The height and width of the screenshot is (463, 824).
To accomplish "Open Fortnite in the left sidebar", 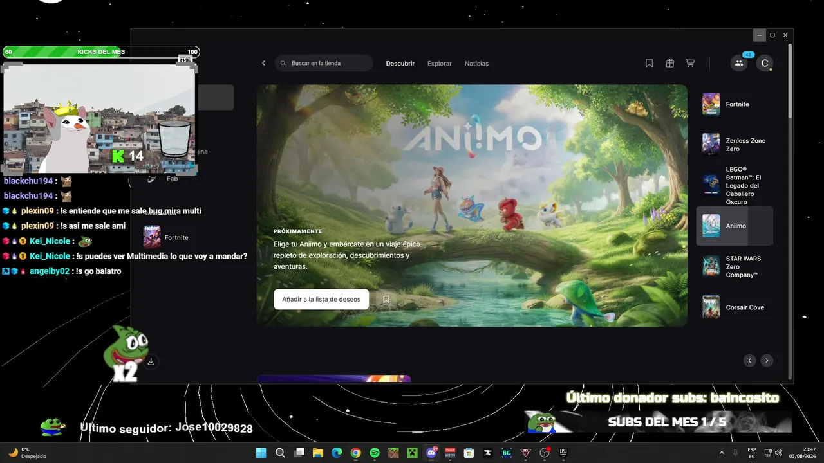I will 167,237.
